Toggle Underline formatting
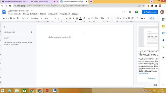Image resolution: width=166 pixels, height=93 pixels. (x=77, y=18)
